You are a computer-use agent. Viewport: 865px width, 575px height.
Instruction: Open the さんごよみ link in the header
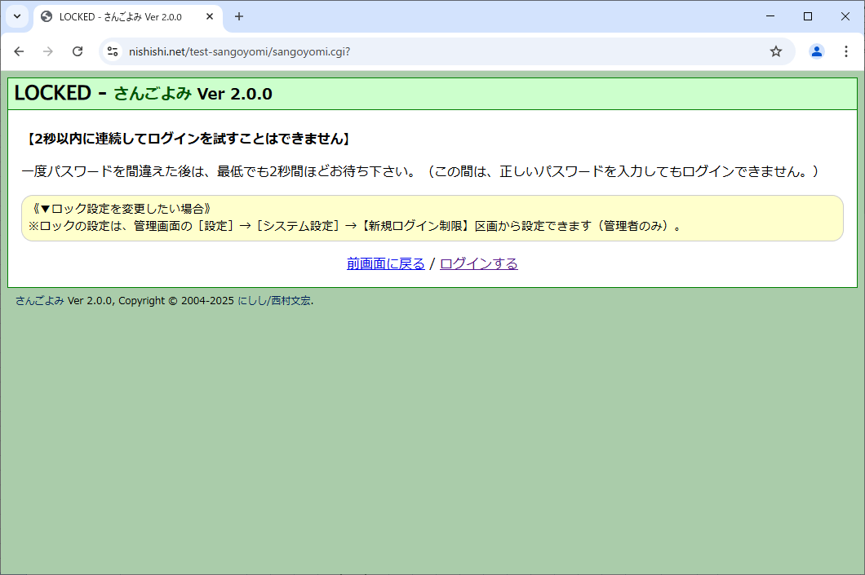tap(153, 94)
